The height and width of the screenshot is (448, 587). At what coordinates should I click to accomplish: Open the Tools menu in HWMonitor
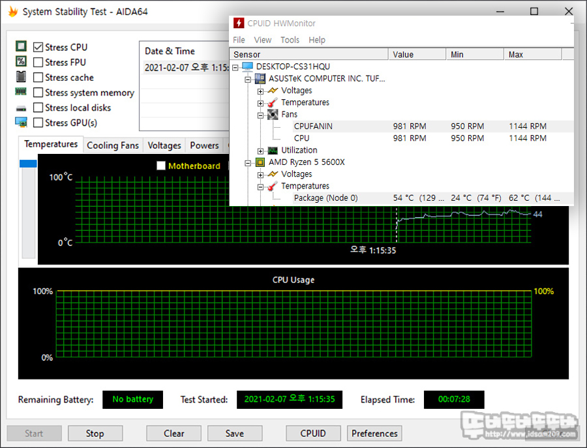pos(290,40)
